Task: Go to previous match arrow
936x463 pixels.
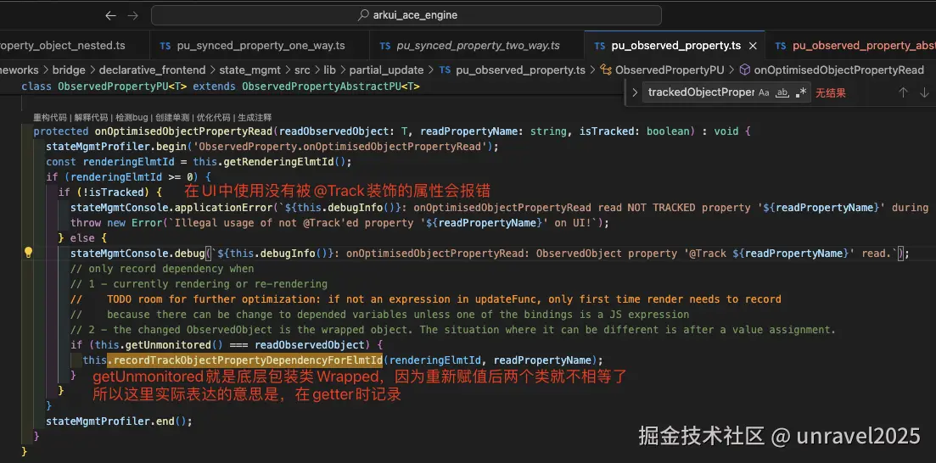Action: (x=903, y=92)
